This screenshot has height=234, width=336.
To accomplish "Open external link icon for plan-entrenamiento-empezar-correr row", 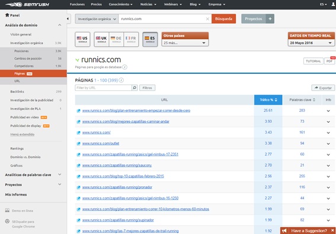I will 78,110.
